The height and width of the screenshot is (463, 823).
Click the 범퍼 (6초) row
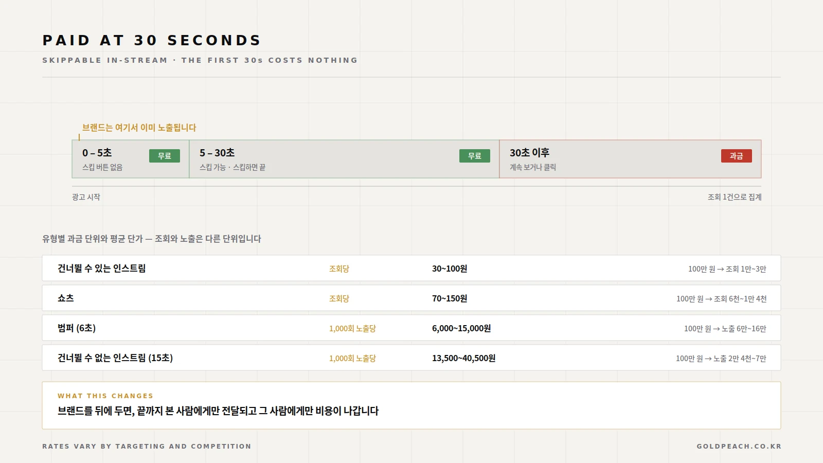(411, 328)
